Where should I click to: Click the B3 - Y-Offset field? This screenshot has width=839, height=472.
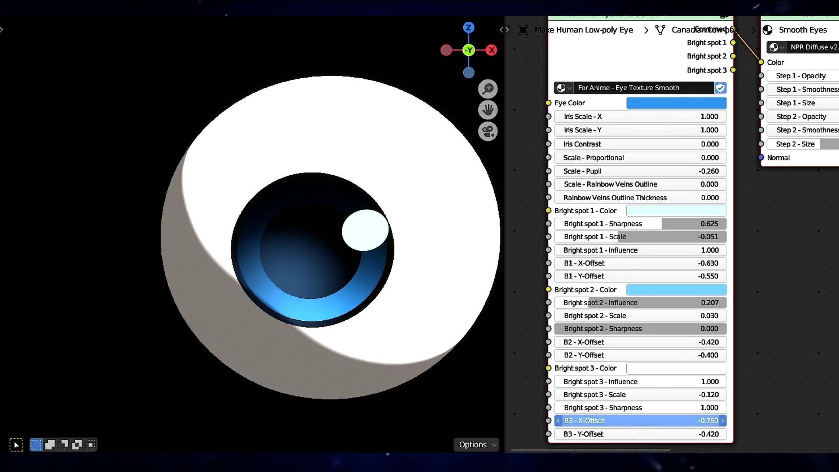pos(640,434)
